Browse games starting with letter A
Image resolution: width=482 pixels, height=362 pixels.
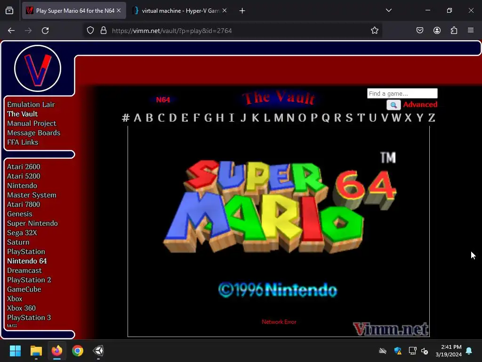[x=137, y=117]
